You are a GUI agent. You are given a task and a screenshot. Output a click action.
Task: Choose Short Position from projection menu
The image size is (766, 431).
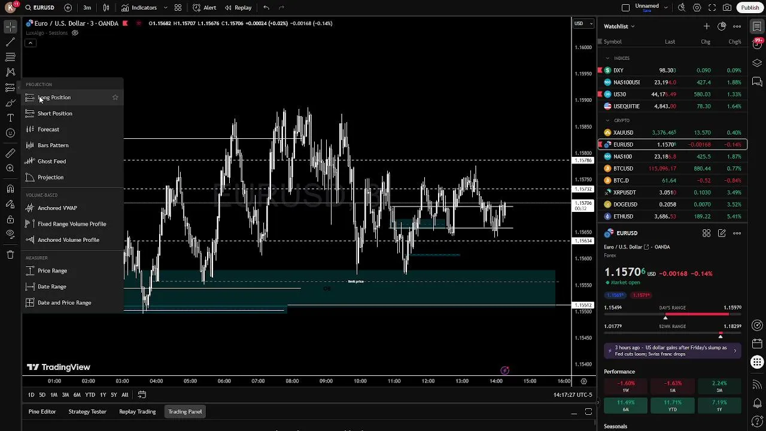[x=73, y=114]
